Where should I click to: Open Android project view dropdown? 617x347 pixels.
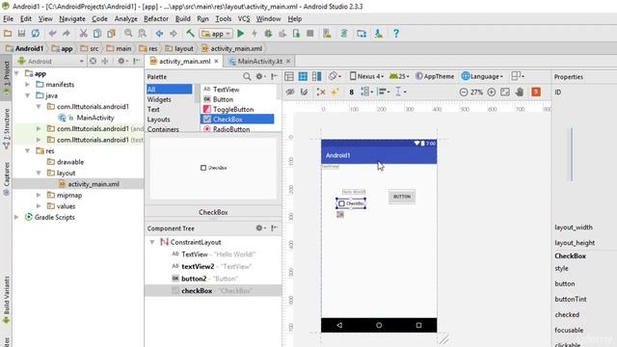click(50, 61)
